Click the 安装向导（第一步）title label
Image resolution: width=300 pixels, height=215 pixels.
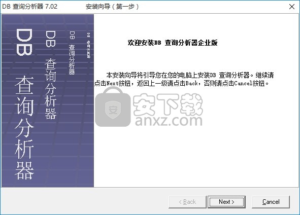click(x=112, y=7)
